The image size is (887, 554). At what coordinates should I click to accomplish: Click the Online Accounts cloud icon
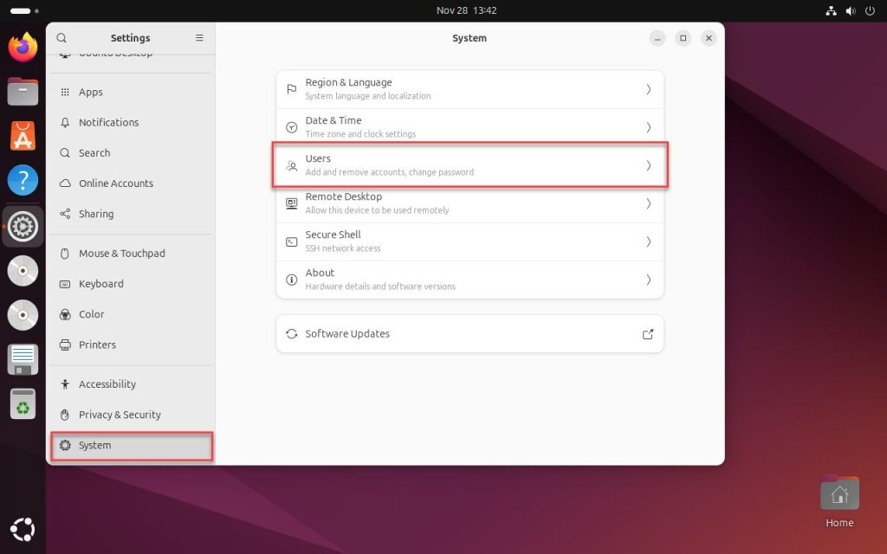65,184
